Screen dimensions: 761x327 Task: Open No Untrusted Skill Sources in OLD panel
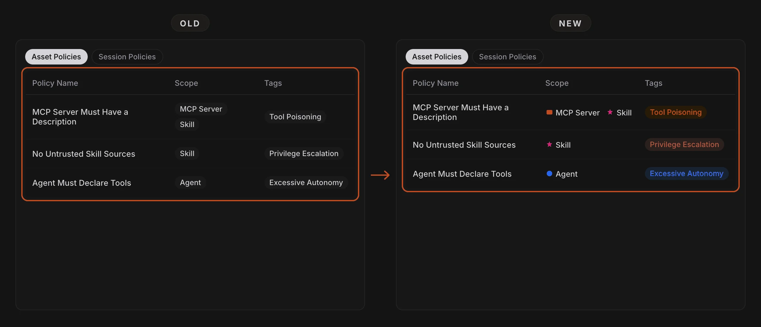coord(84,154)
